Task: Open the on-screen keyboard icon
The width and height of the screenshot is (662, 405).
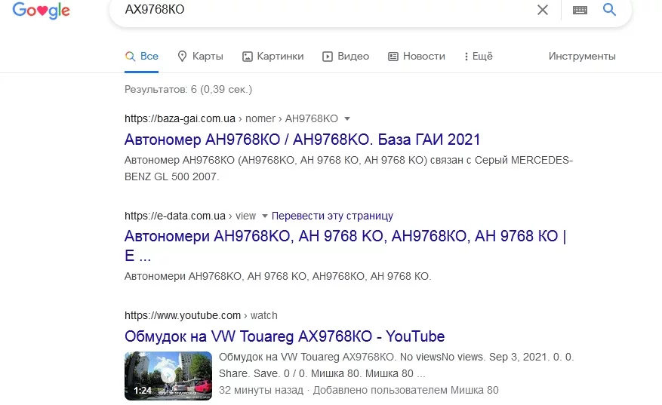Action: tap(580, 10)
